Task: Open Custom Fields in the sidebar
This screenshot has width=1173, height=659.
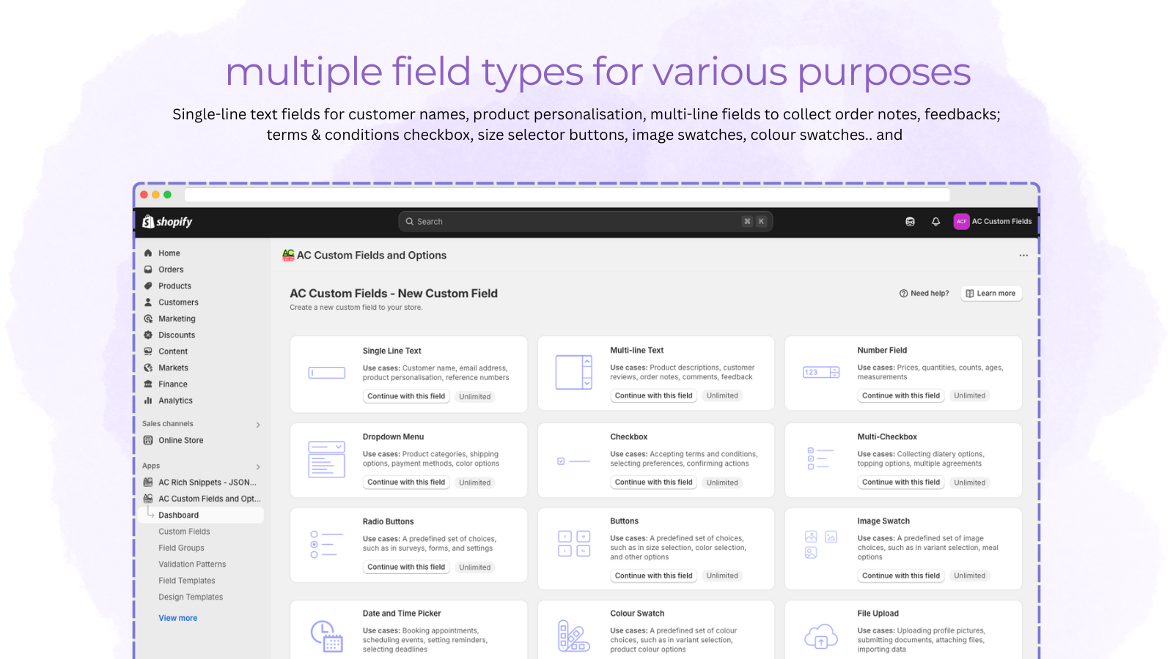Action: [x=184, y=532]
